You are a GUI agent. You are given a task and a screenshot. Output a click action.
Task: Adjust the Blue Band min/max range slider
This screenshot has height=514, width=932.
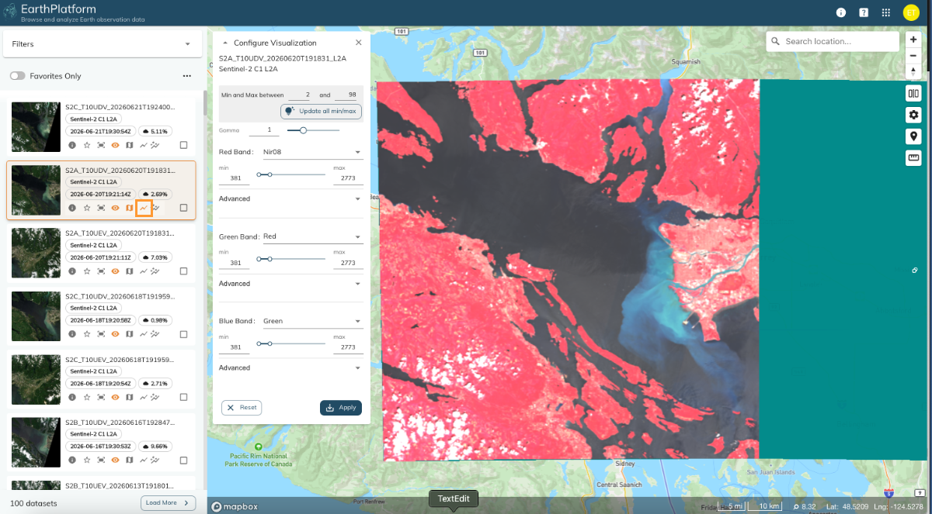291,343
